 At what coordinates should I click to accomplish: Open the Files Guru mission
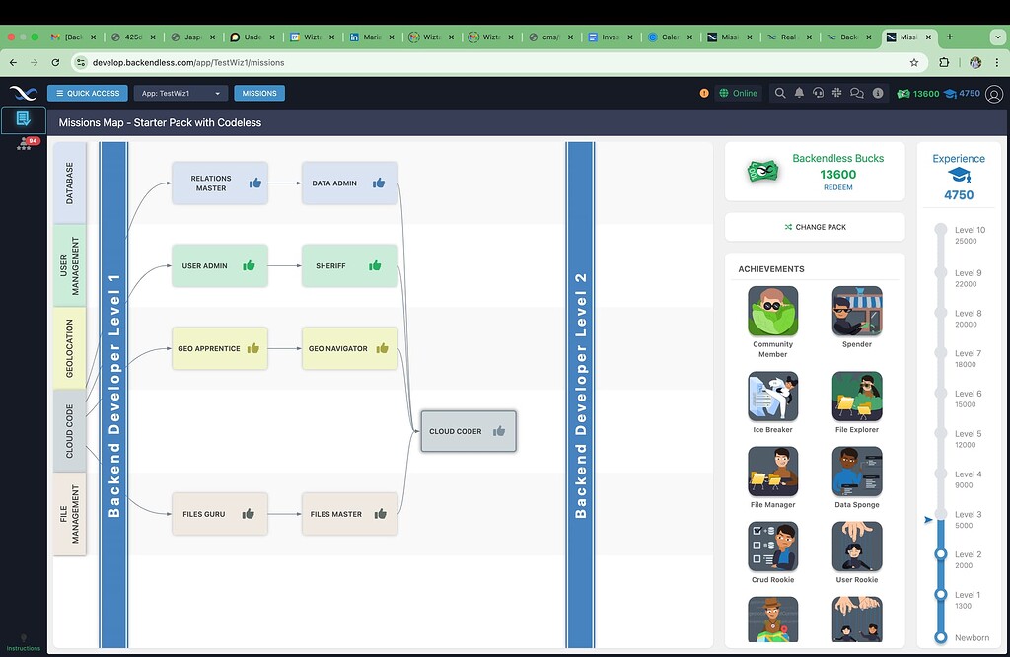(x=220, y=513)
